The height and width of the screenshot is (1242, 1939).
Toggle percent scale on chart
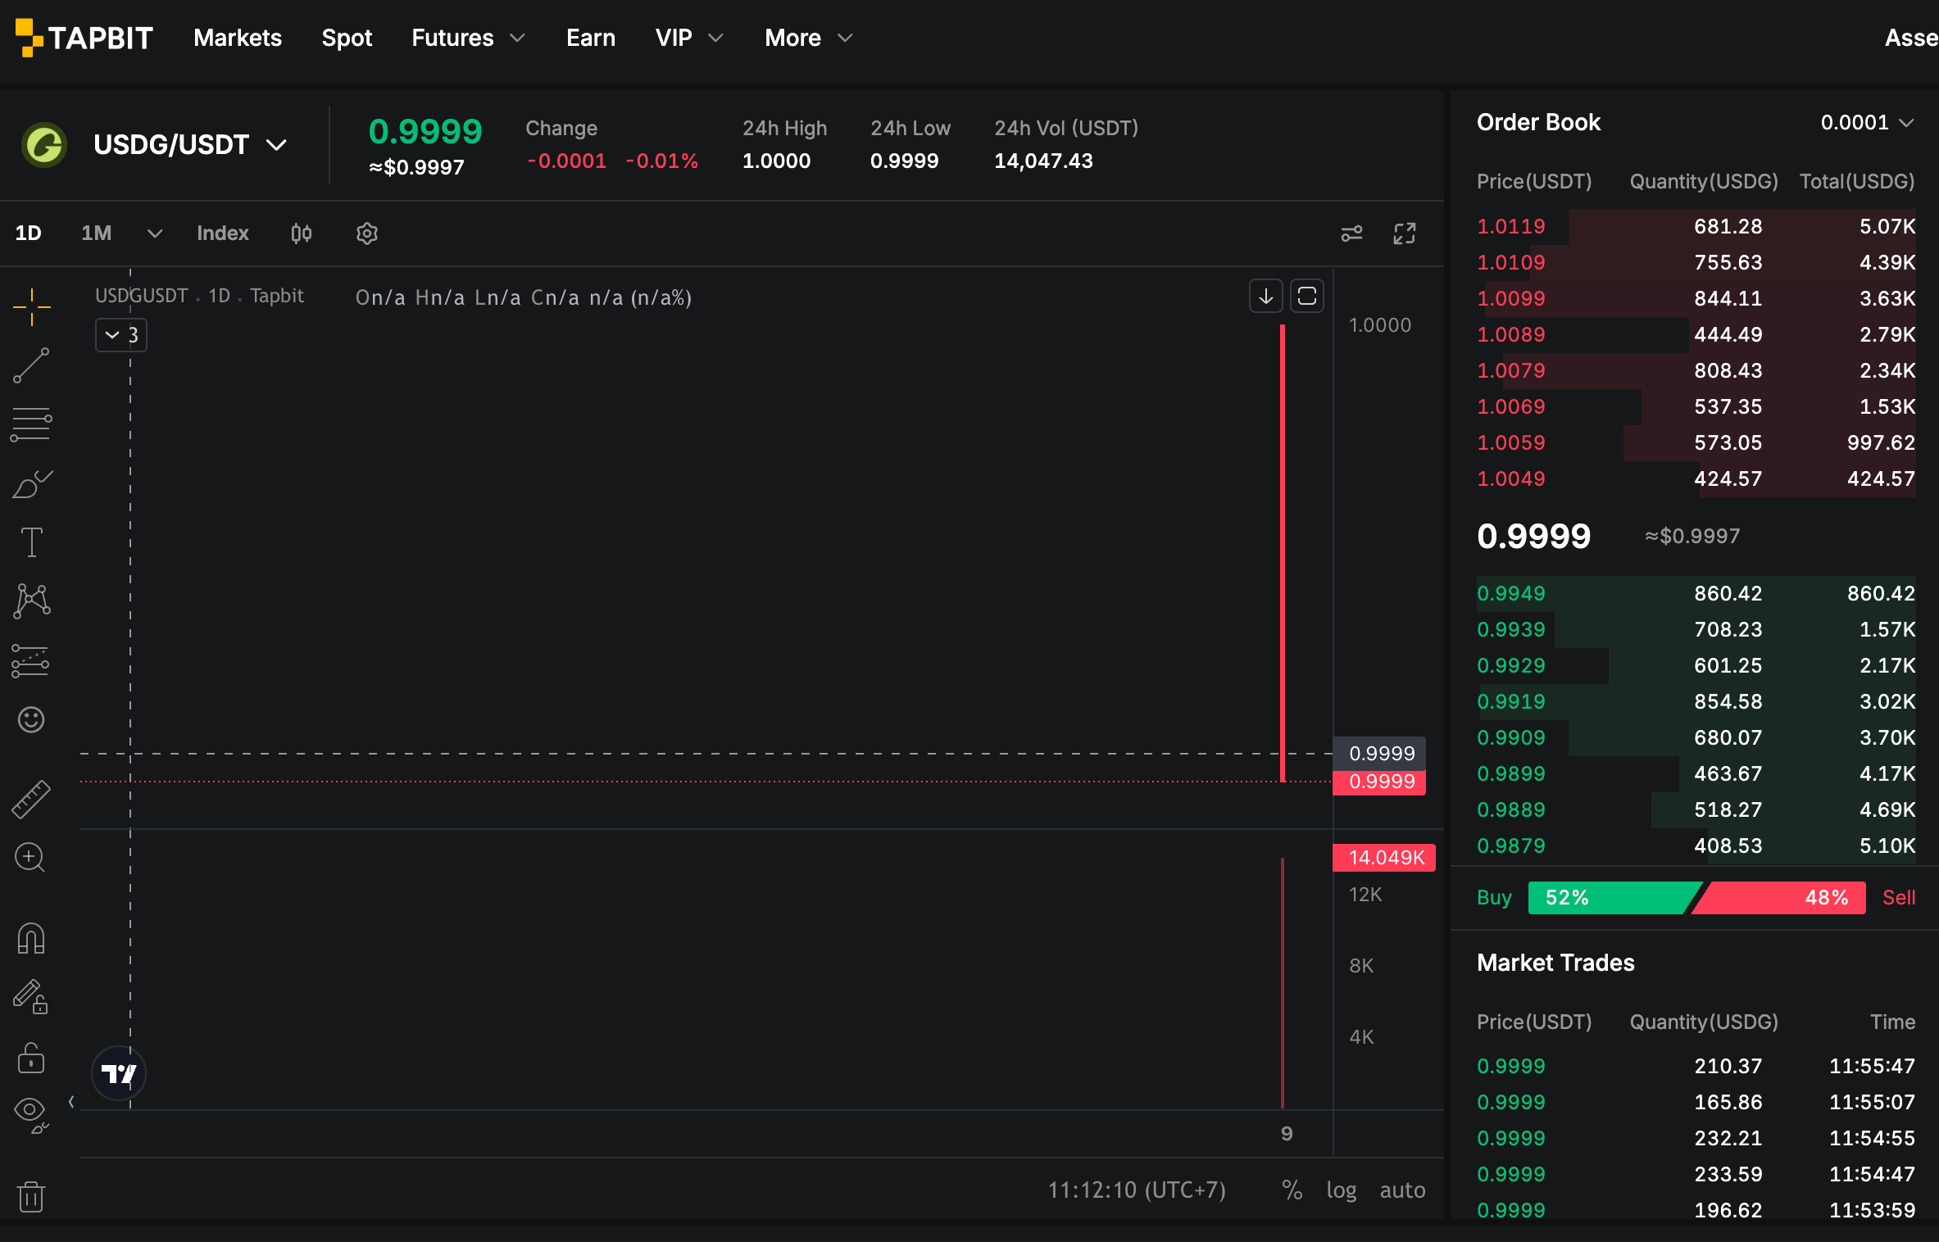pos(1292,1190)
